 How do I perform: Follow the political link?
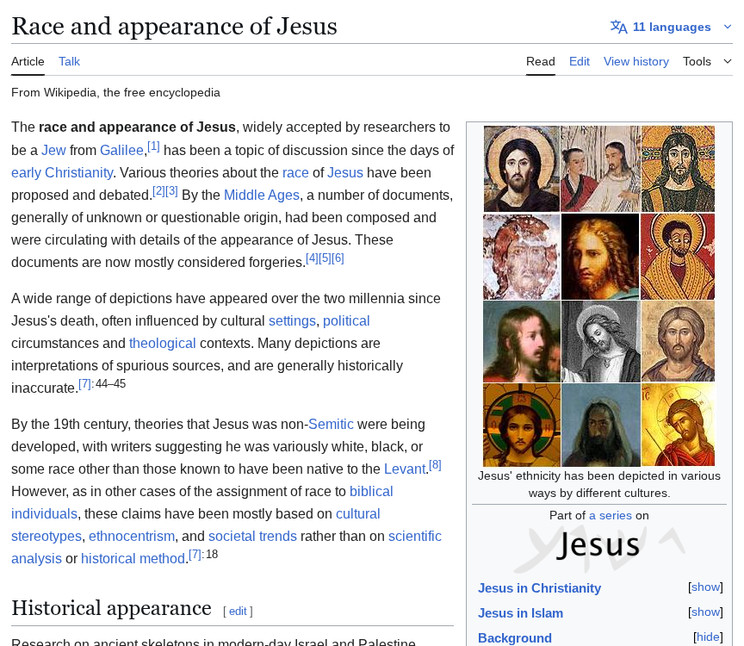(346, 321)
